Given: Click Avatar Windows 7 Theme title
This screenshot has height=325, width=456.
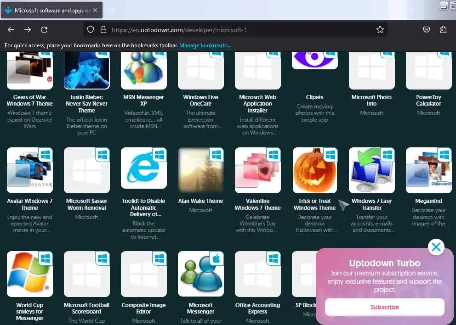Looking at the screenshot, I should pos(30,204).
